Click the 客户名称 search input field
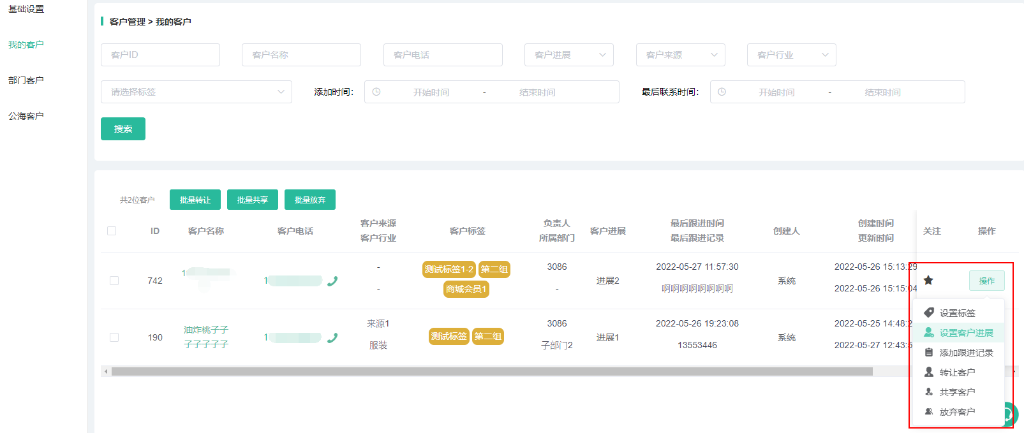The image size is (1024, 433). click(x=301, y=55)
